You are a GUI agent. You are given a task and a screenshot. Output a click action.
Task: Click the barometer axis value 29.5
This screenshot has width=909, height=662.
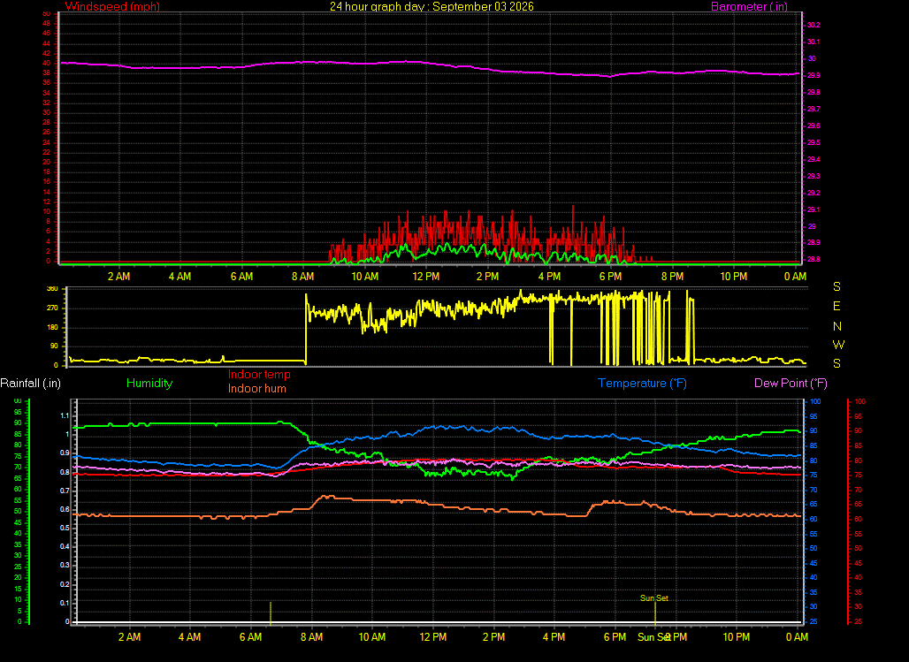(x=814, y=142)
